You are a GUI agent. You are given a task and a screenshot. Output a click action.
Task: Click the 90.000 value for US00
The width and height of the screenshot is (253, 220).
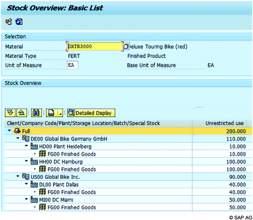(x=237, y=177)
